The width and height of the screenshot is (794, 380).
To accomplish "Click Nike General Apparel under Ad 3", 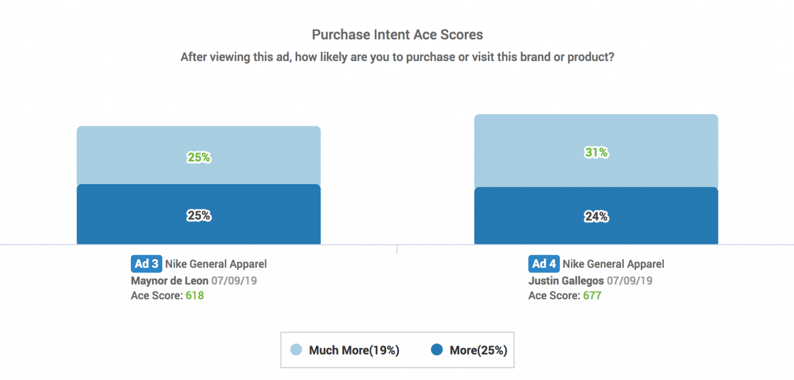I will point(216,264).
